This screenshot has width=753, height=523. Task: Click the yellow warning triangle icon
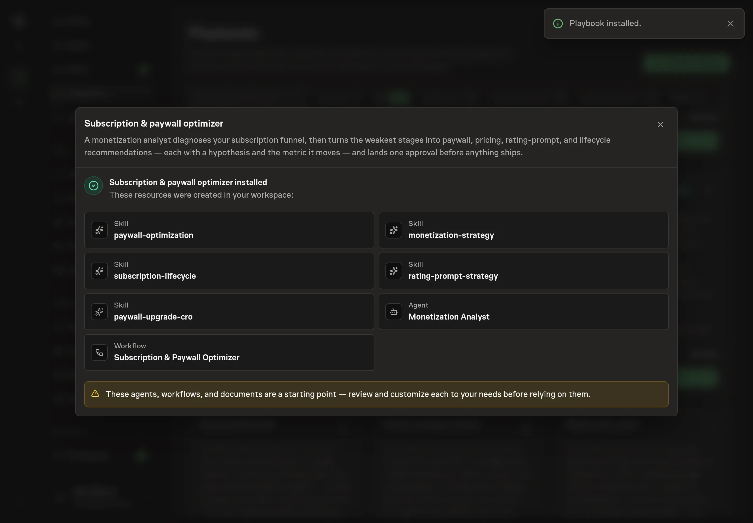pos(95,394)
